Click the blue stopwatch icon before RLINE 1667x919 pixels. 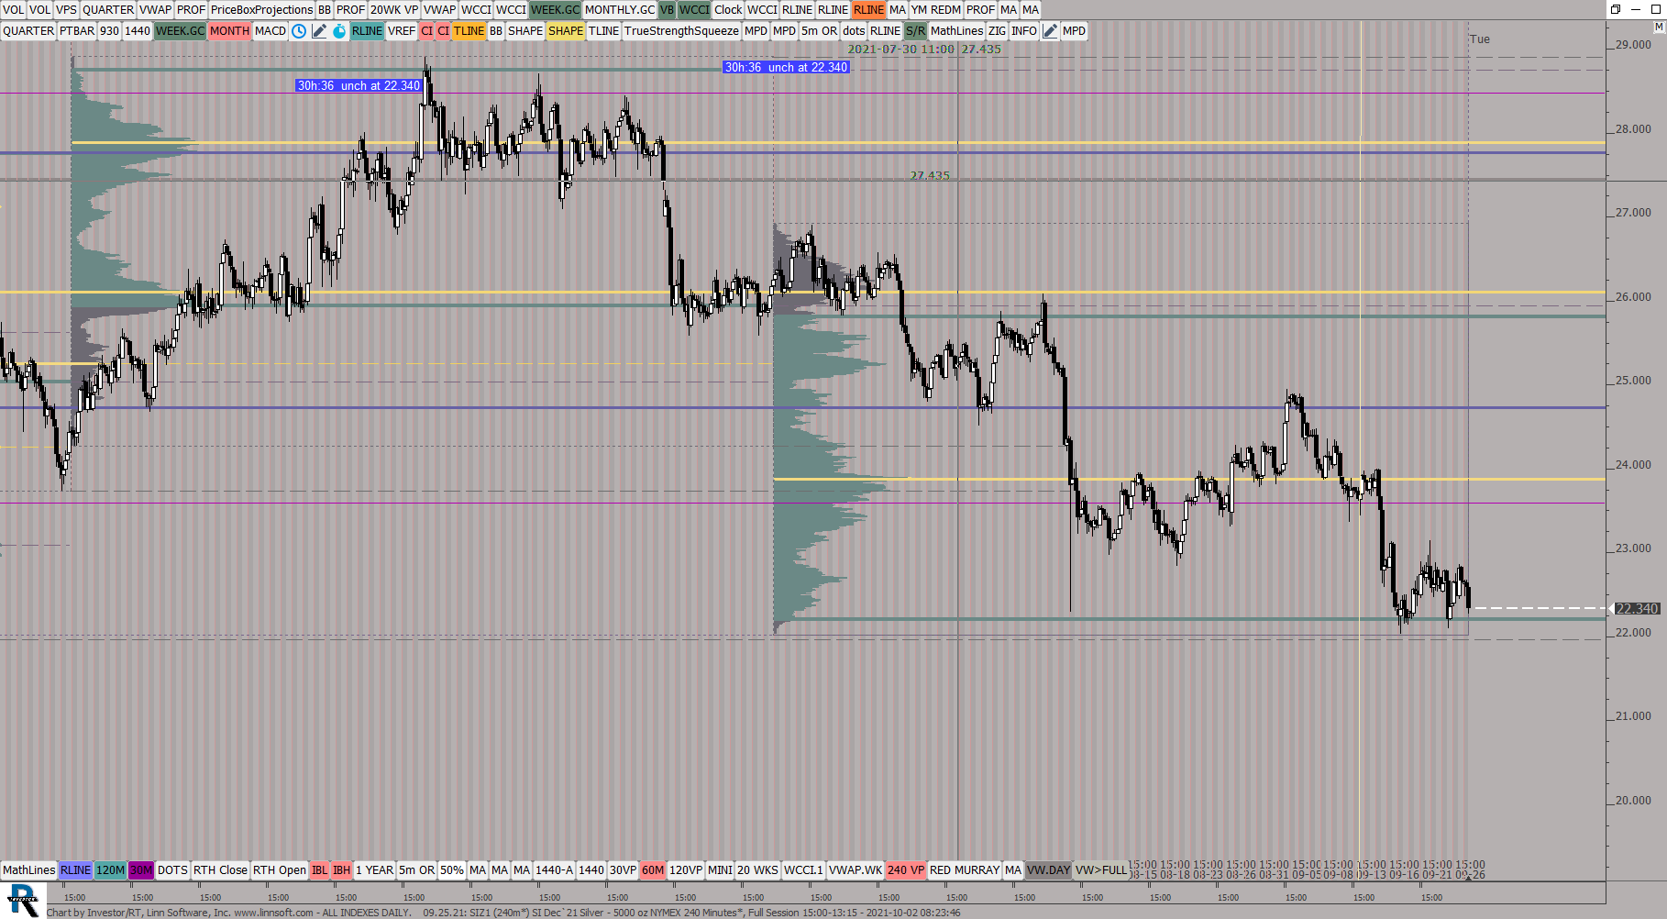[x=339, y=31]
